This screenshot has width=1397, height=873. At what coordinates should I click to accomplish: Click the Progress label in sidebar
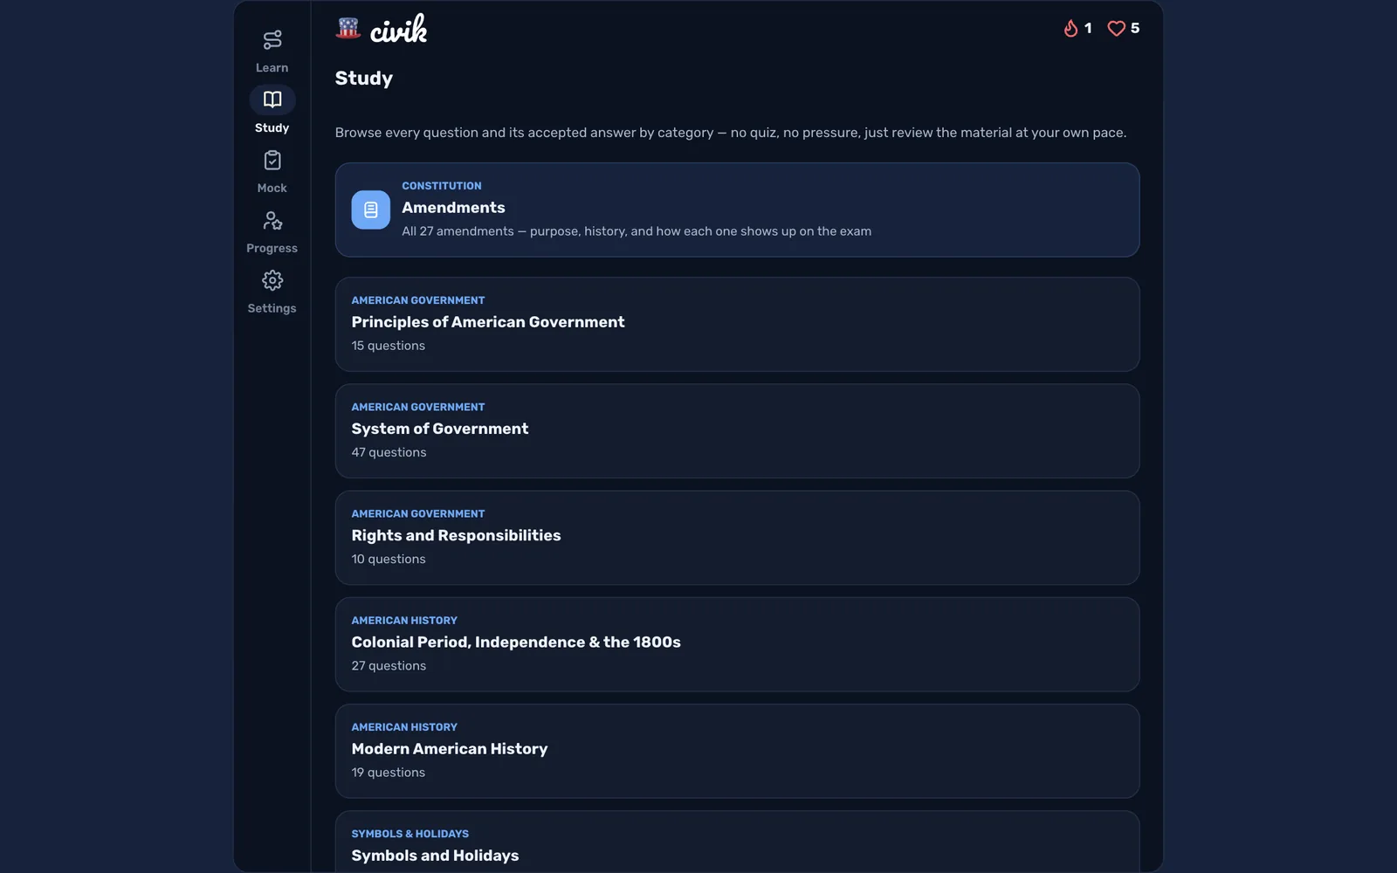point(272,248)
